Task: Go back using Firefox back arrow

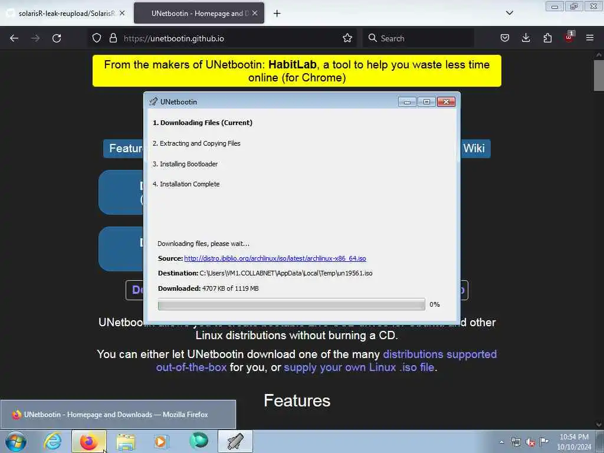Action: click(x=14, y=38)
